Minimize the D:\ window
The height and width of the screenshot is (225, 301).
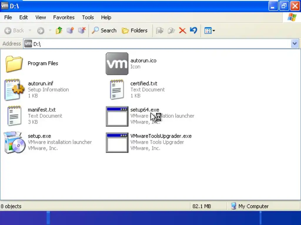(x=273, y=6)
